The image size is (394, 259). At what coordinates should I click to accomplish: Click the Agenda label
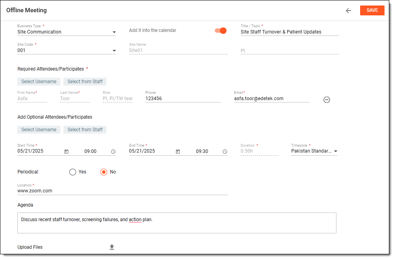click(x=25, y=205)
